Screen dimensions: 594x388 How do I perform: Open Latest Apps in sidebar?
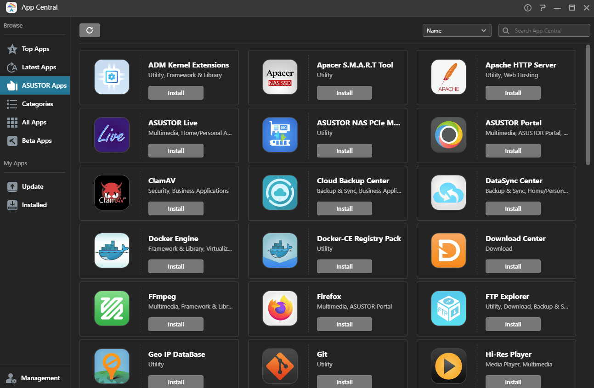35,67
